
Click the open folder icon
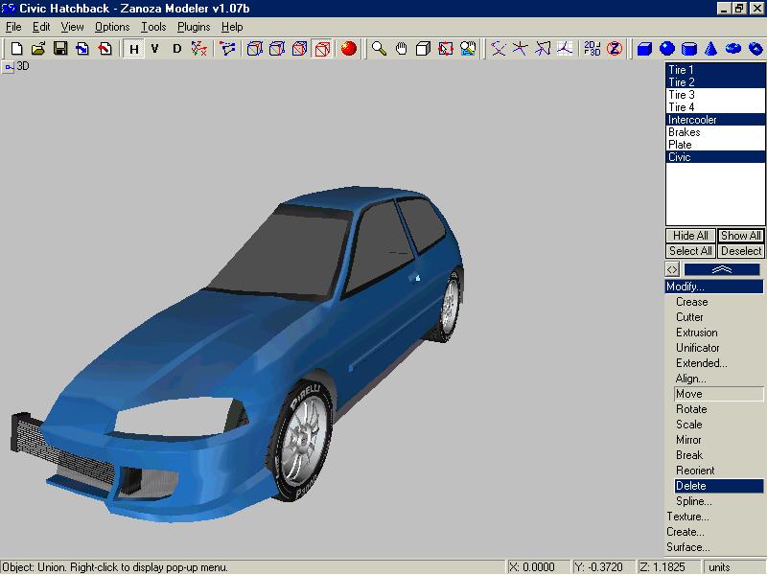[38, 49]
